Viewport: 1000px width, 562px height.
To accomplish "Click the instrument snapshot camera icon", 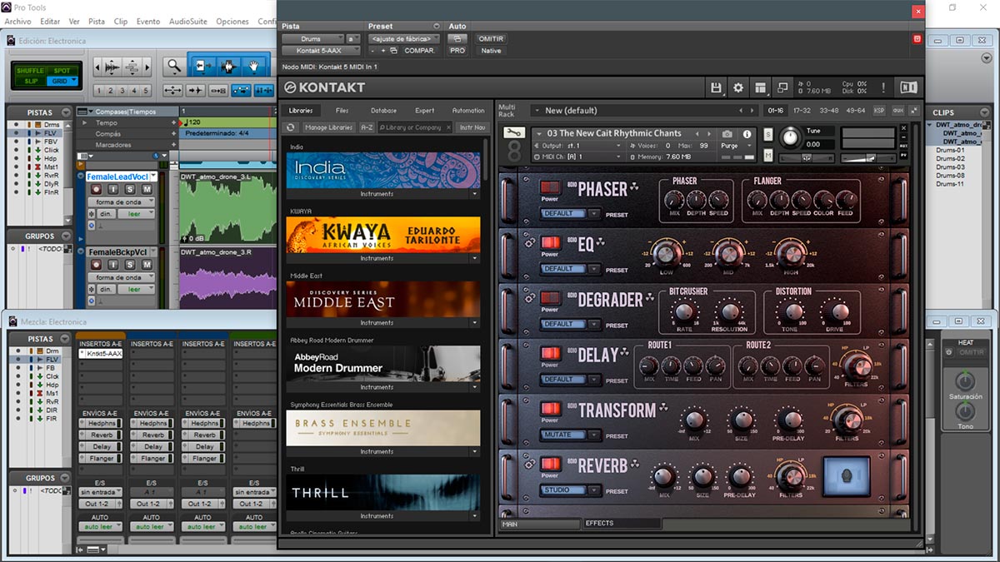I will point(727,134).
